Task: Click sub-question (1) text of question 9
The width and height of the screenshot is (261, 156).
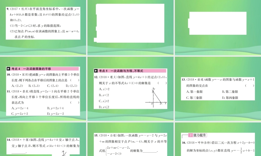Action: click(35, 25)
